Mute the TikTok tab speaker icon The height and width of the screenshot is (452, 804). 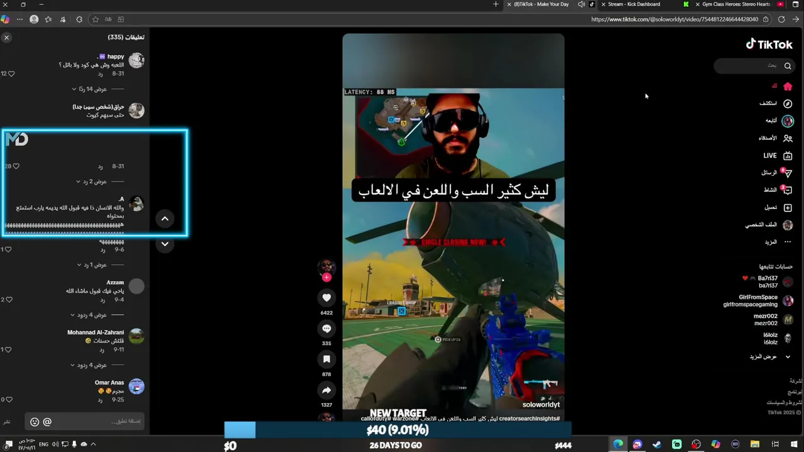click(x=581, y=4)
